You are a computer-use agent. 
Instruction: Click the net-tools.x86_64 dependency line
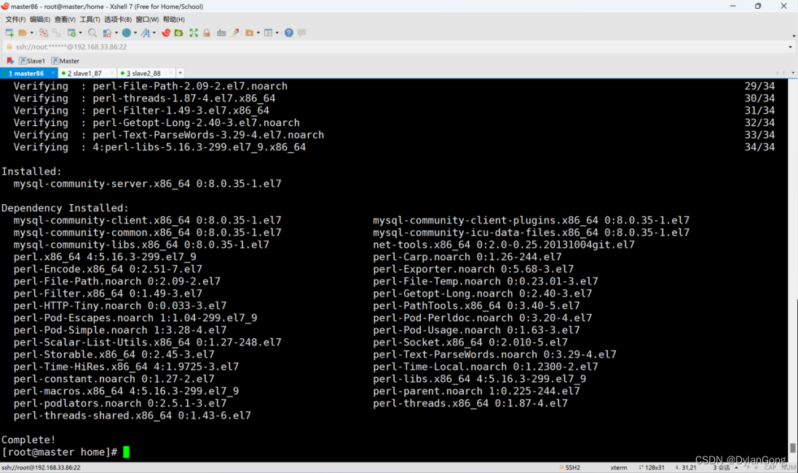click(503, 245)
